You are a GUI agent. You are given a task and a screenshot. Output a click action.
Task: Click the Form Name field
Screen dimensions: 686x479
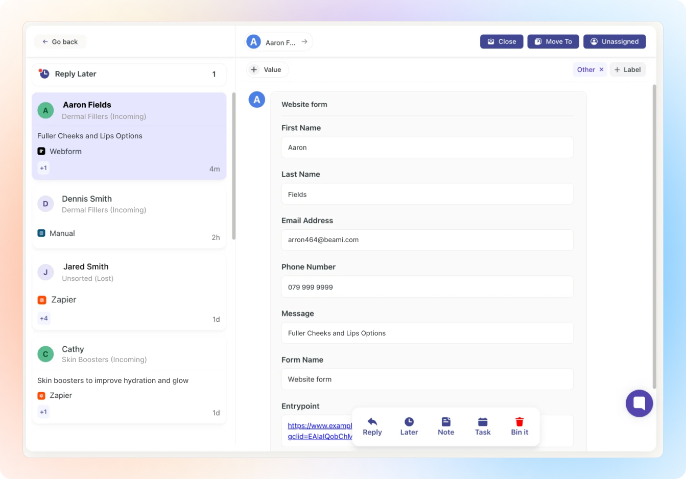point(428,379)
